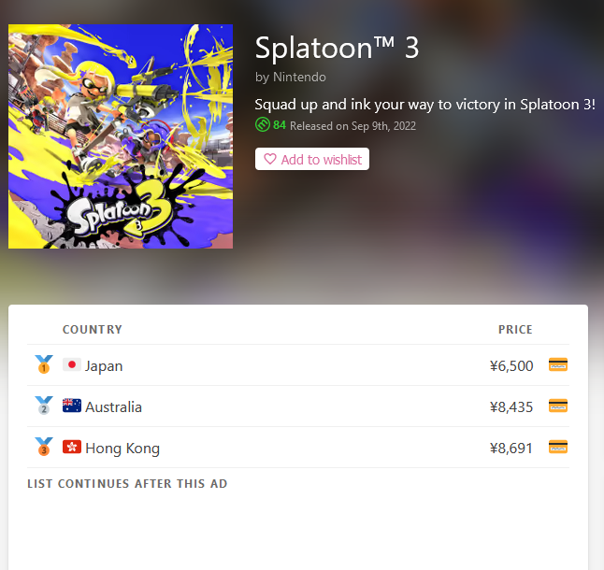The image size is (604, 570).
Task: Click the PRICE column header
Action: [515, 330]
